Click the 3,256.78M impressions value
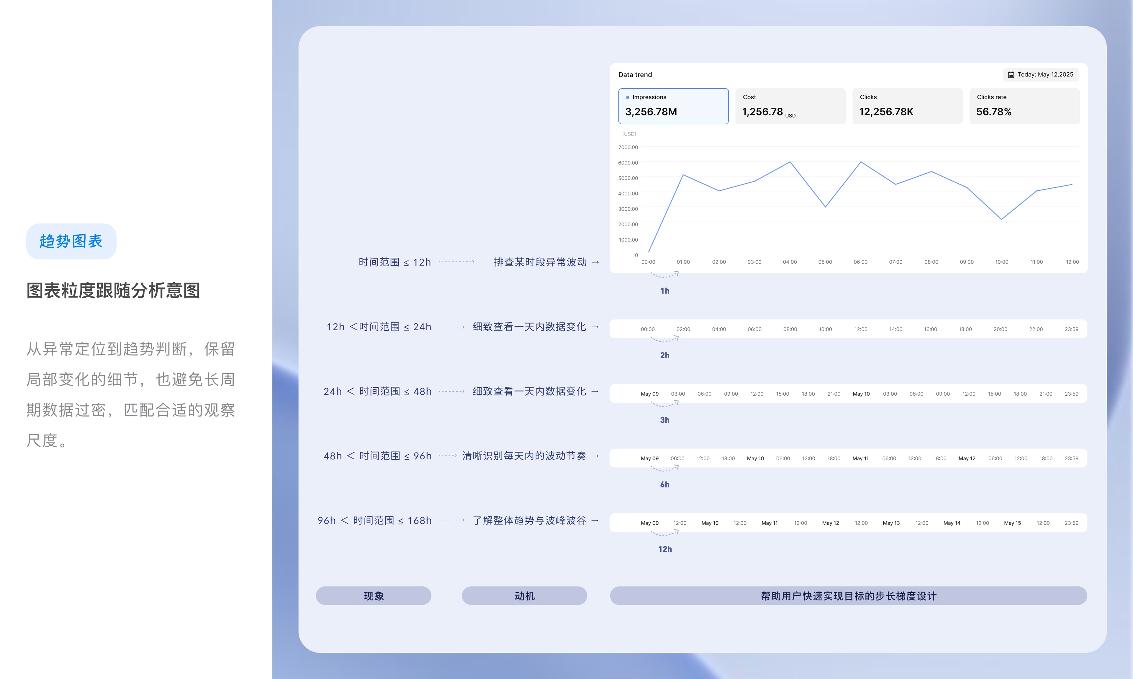Viewport: 1133px width, 679px height. (651, 112)
